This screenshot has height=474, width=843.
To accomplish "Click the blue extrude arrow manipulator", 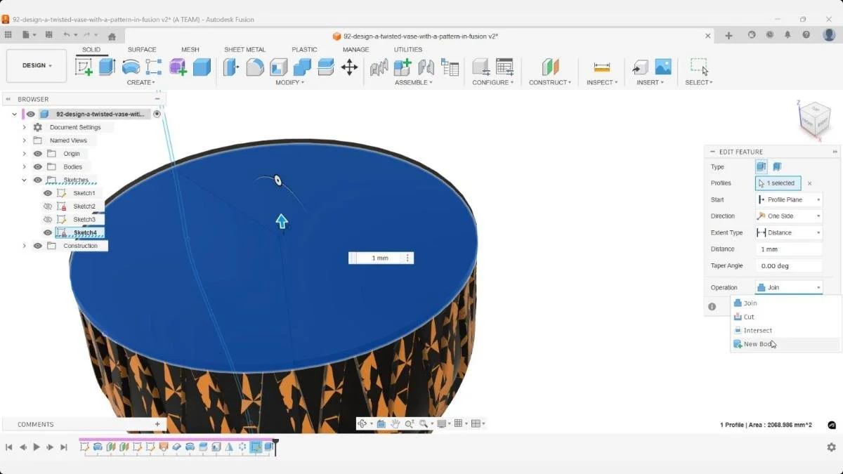I will click(282, 221).
